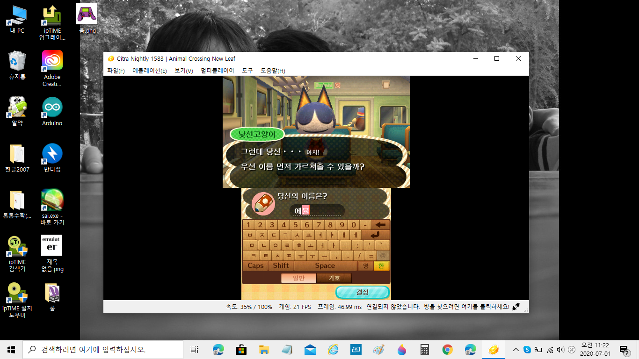The width and height of the screenshot is (639, 359).
Task: Switch keyboard to 한 Korean input
Action: (381, 266)
